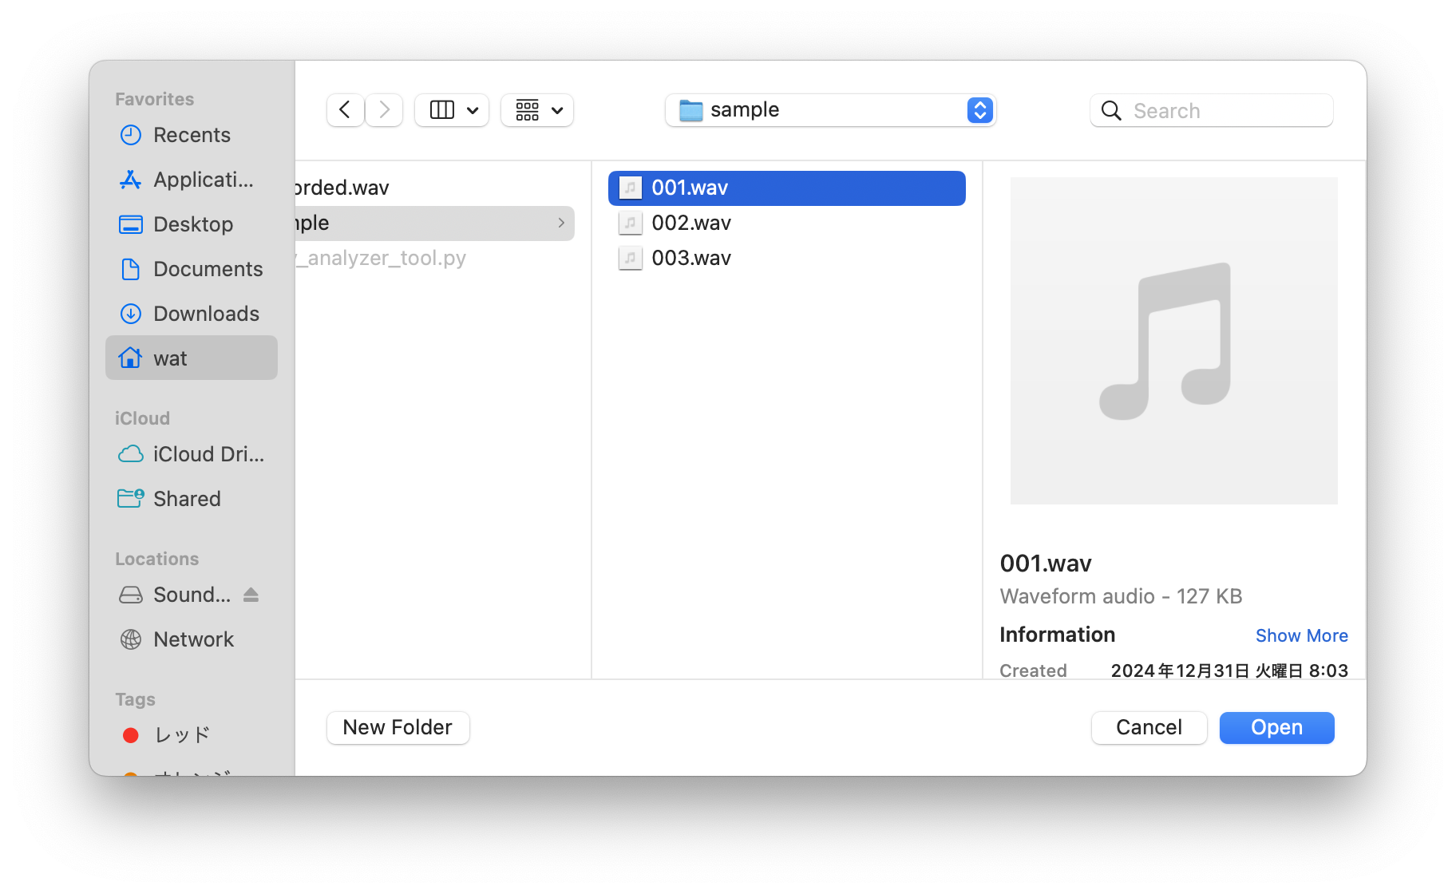Screen dimensions: 1456x894
Task: Click the large music note preview thumbnail
Action: (1173, 341)
